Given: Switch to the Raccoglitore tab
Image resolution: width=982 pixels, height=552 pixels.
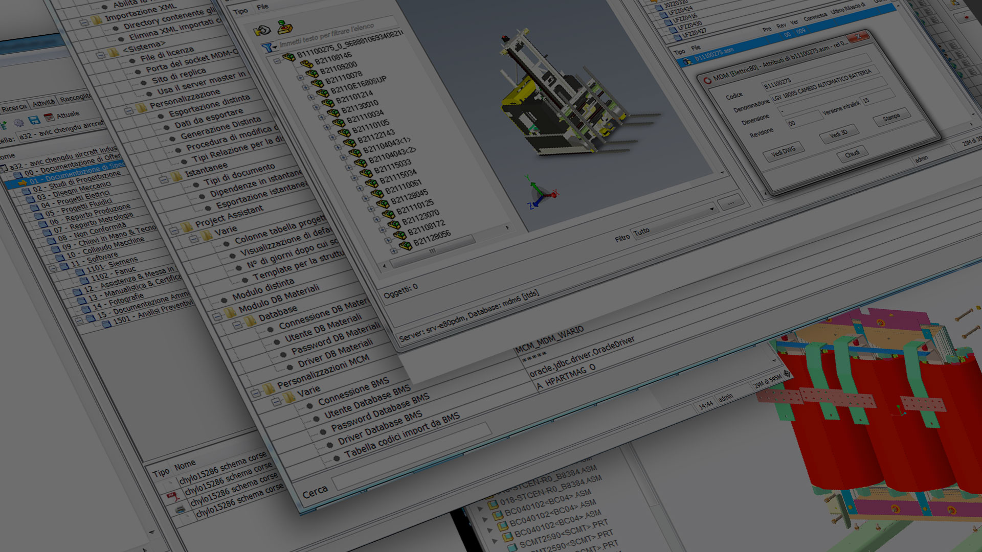Looking at the screenshot, I should pyautogui.click(x=75, y=97).
